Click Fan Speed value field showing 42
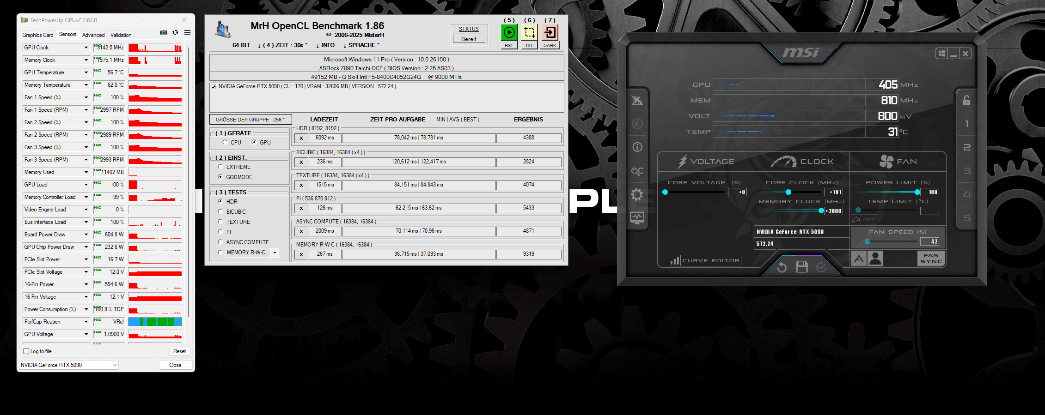Viewport: 1045px width, 415px height. click(929, 241)
